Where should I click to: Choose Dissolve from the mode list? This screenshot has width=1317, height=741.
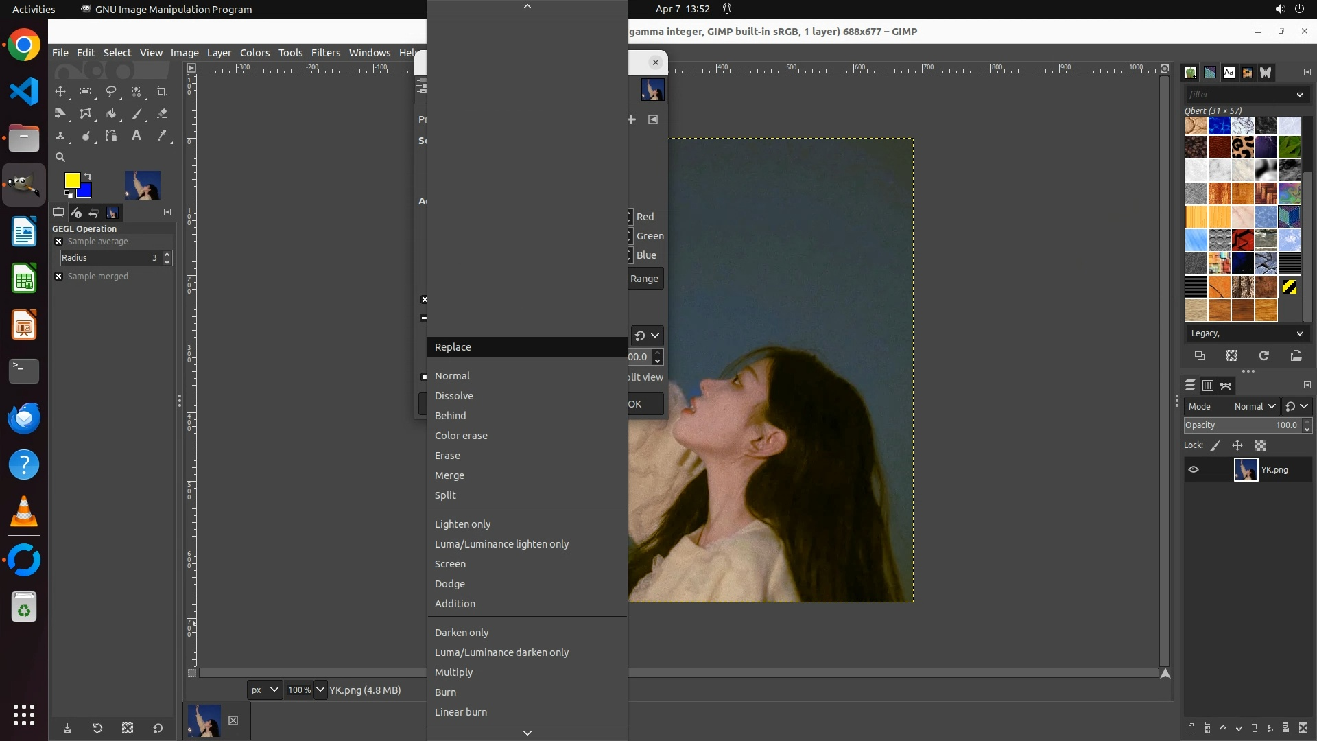[x=453, y=396]
